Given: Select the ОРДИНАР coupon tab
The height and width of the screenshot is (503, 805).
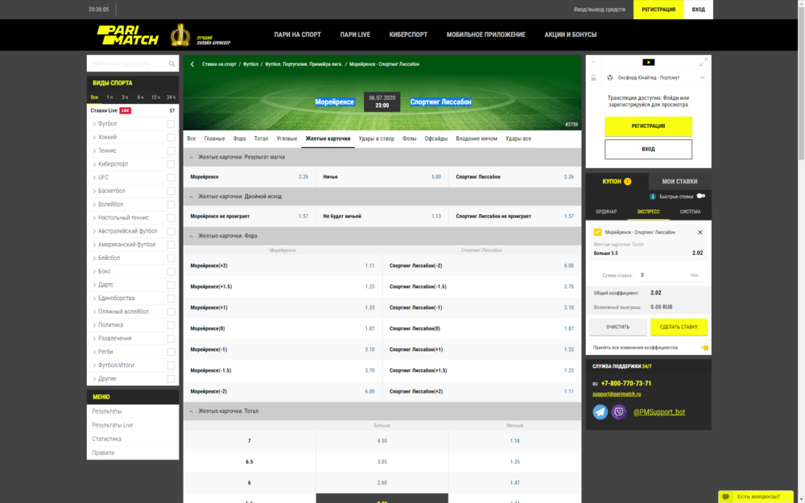Looking at the screenshot, I should (606, 212).
